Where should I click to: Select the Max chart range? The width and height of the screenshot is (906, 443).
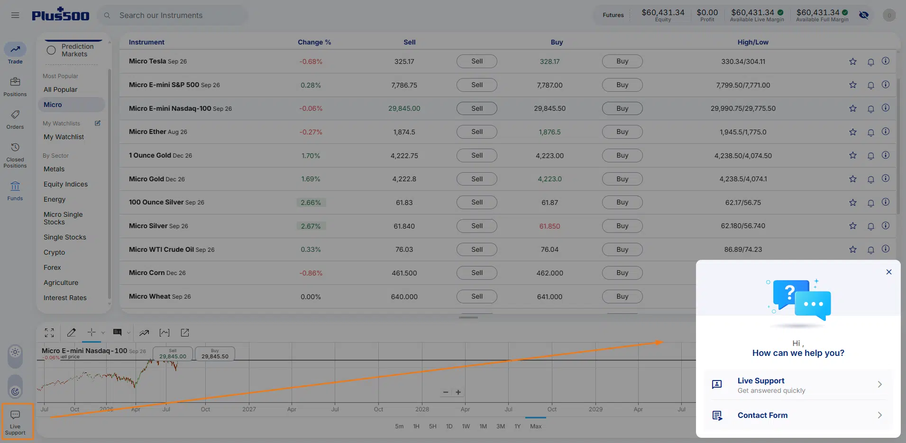click(536, 426)
